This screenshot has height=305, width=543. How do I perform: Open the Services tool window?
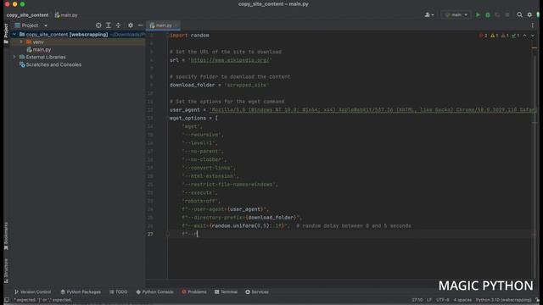(x=257, y=292)
